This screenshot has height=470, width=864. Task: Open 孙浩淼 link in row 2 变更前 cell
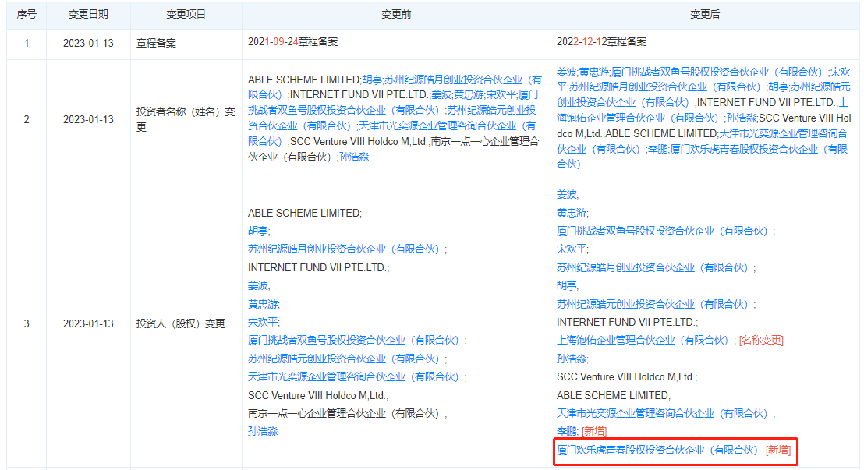coord(354,157)
